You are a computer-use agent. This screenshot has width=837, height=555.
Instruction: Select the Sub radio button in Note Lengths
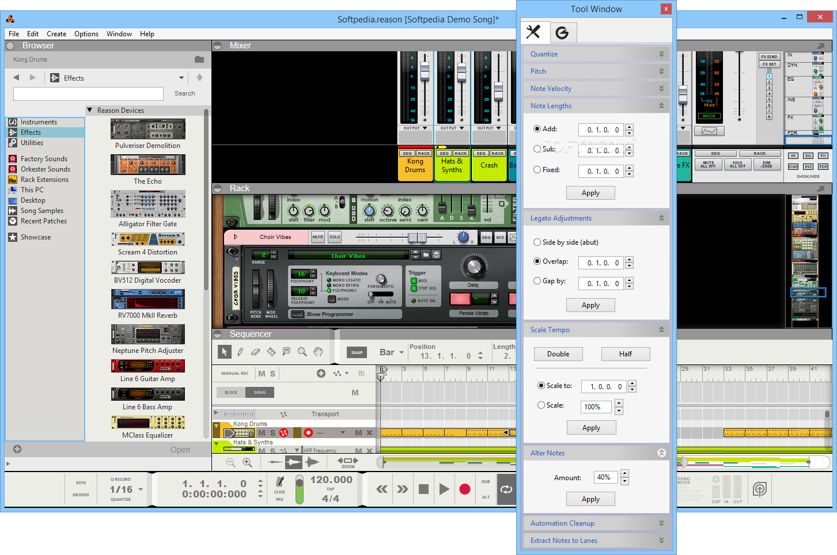[x=537, y=149]
